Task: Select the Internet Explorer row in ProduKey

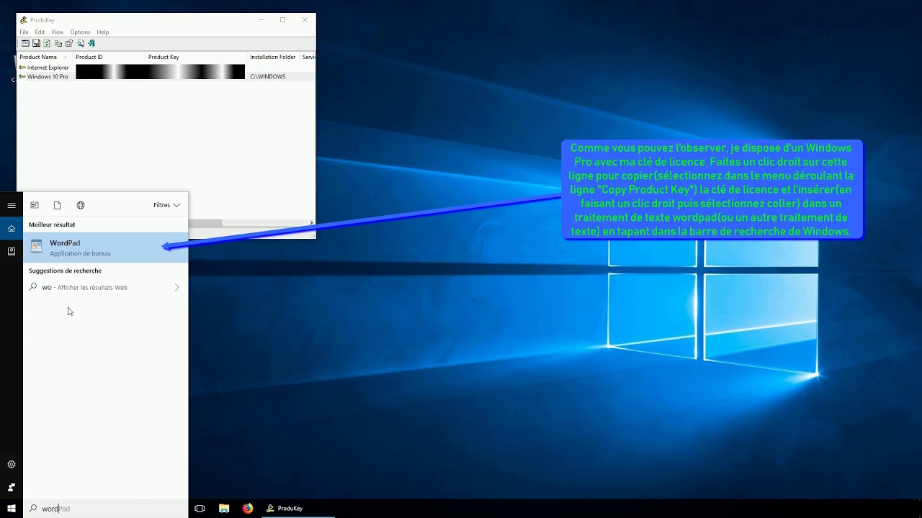Action: 44,68
